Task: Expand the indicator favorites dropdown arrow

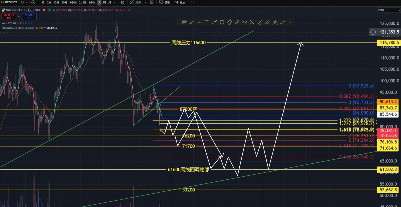Action: (145, 2)
